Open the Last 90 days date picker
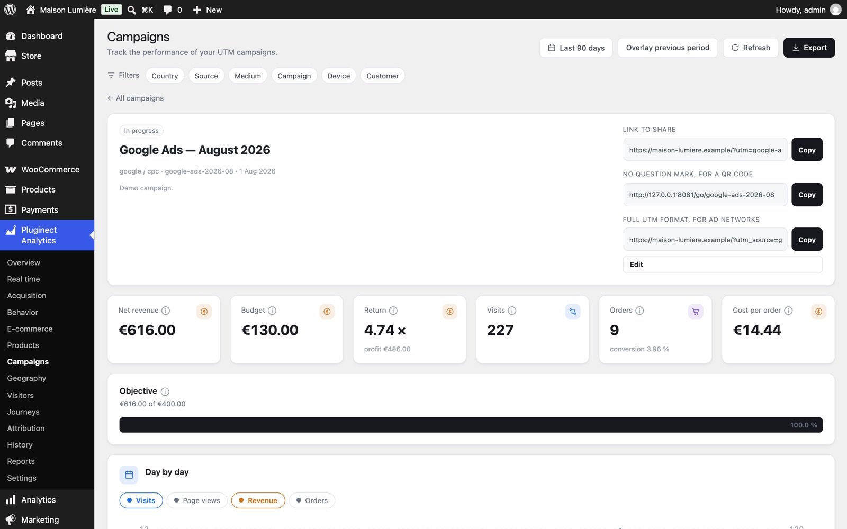The height and width of the screenshot is (529, 847). pos(576,48)
